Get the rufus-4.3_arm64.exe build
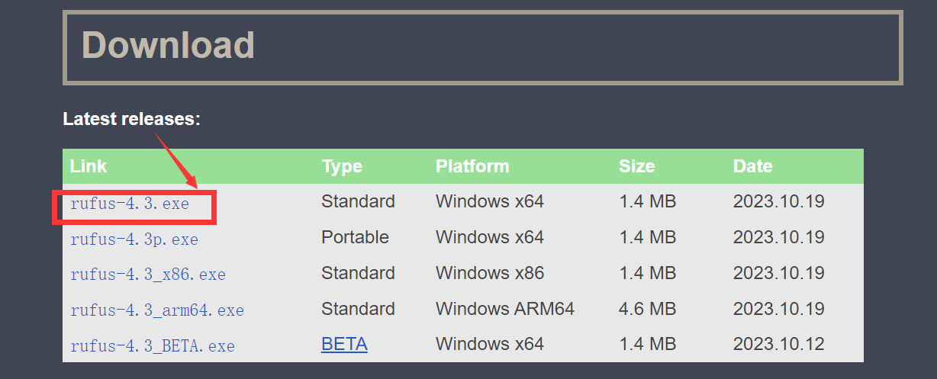This screenshot has height=379, width=937. pyautogui.click(x=157, y=310)
